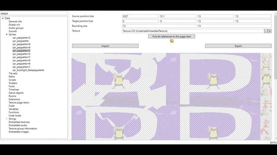Edit source width field
This screenshot has width=277, height=155.
tap(216, 16)
